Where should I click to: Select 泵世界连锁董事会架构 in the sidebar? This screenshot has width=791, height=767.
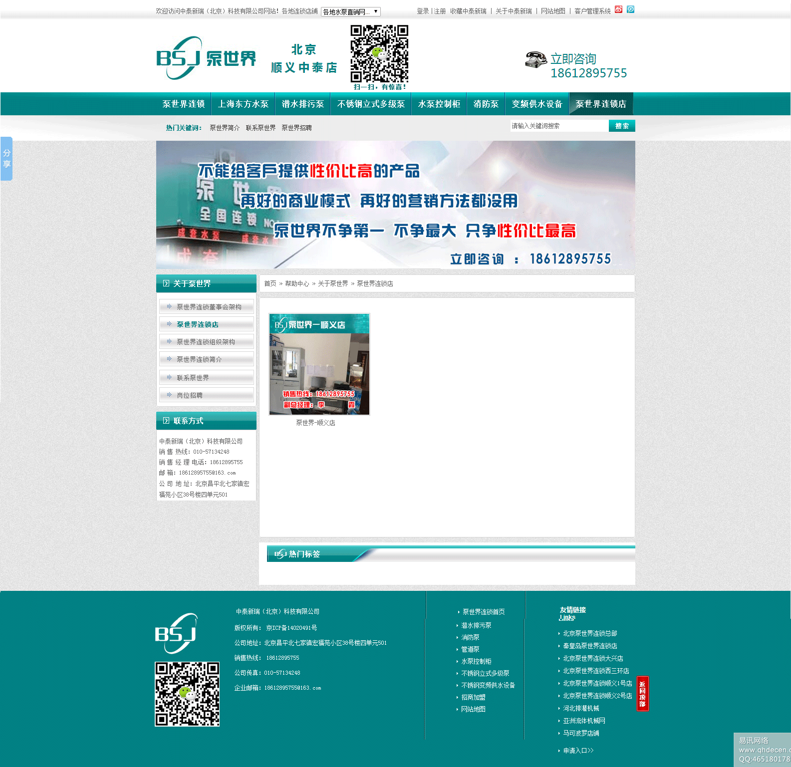(x=207, y=307)
